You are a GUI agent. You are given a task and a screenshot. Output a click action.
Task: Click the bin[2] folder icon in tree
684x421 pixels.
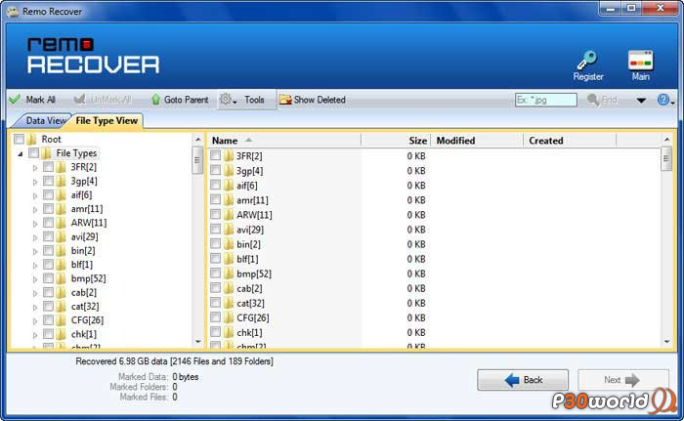point(61,251)
